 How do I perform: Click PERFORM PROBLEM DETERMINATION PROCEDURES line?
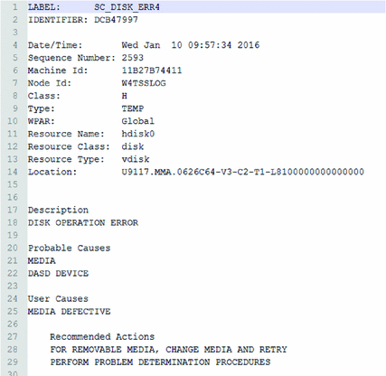coord(160,362)
